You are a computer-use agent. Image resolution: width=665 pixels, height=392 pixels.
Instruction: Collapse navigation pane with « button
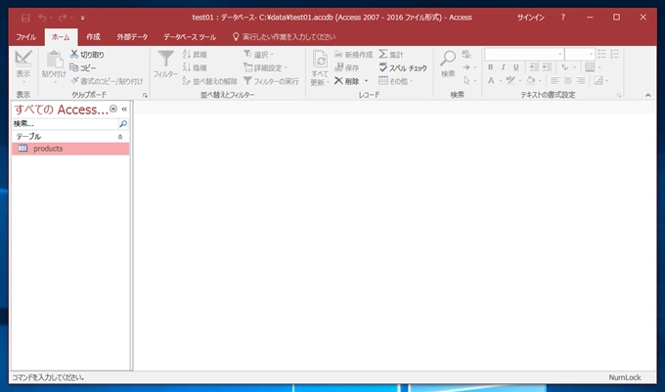tap(124, 109)
